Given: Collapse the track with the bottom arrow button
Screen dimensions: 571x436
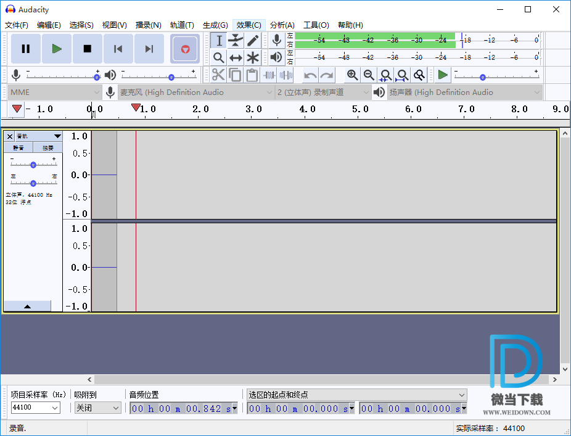Looking at the screenshot, I should click(28, 306).
